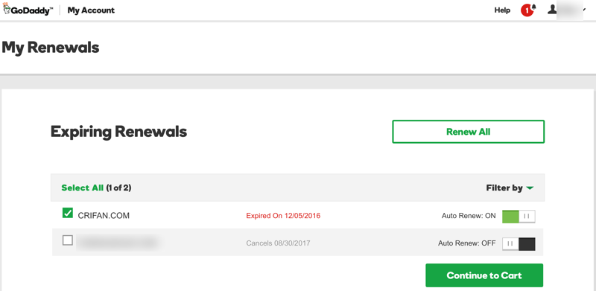Viewport: 596px width, 291px height.
Task: Click the CRIFAN.COM domain name
Action: 104,216
